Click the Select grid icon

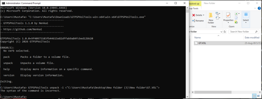[246, 15]
